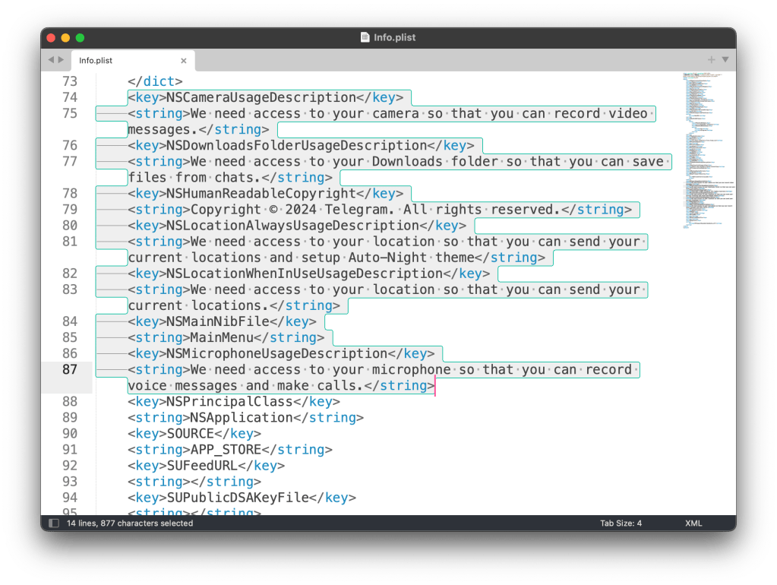Click the previous tab left arrow

point(51,60)
